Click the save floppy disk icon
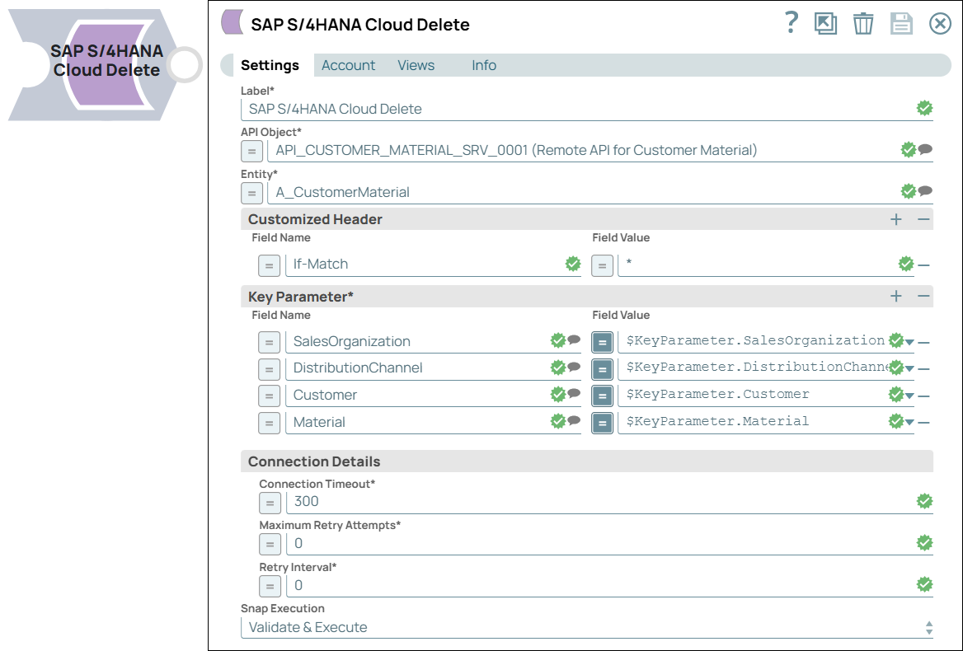 point(901,23)
